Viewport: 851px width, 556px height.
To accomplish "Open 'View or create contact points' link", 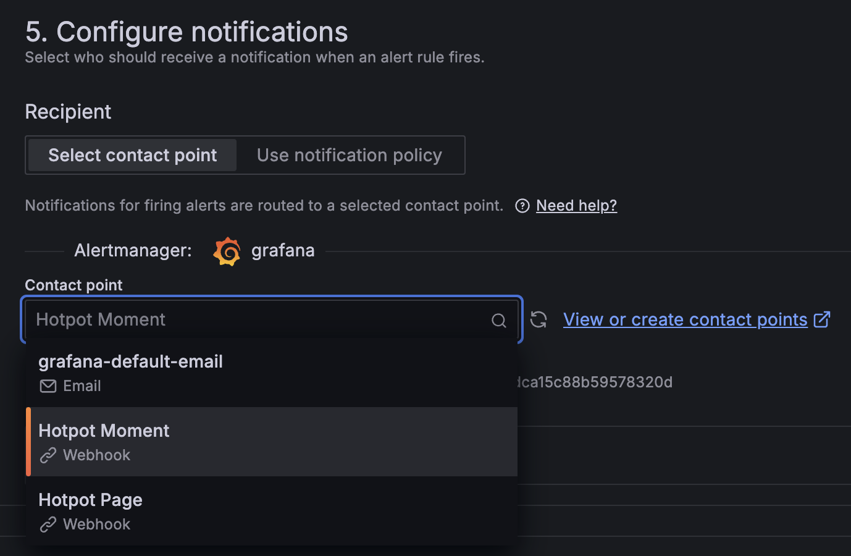I will point(685,319).
